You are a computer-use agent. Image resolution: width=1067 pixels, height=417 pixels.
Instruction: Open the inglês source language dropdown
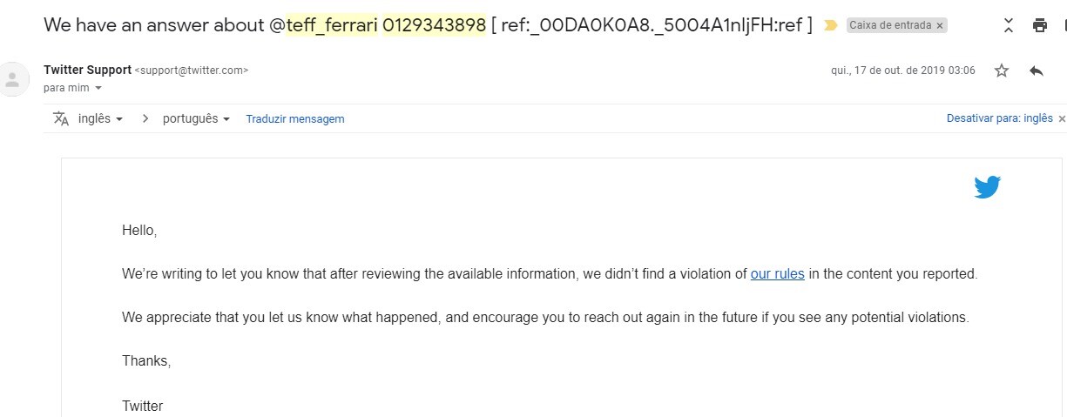coord(100,118)
